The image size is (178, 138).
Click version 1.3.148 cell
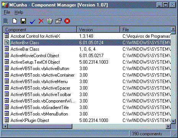(86, 36)
